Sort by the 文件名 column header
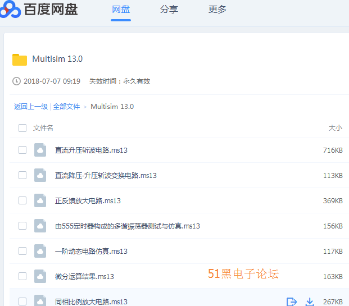This screenshot has height=306, width=349. coord(43,128)
